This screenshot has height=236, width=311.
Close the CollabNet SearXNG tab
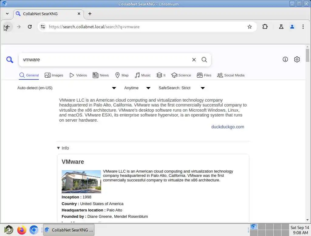click(x=79, y=14)
